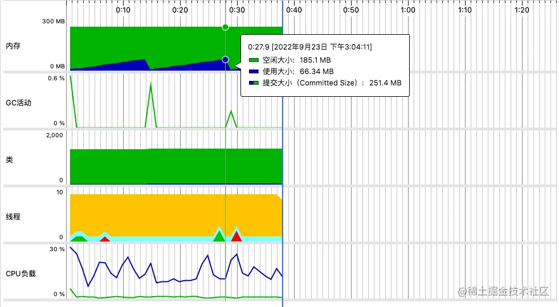Click the 30 % CPU axis label
This screenshot has width=559, height=307.
pyautogui.click(x=57, y=249)
